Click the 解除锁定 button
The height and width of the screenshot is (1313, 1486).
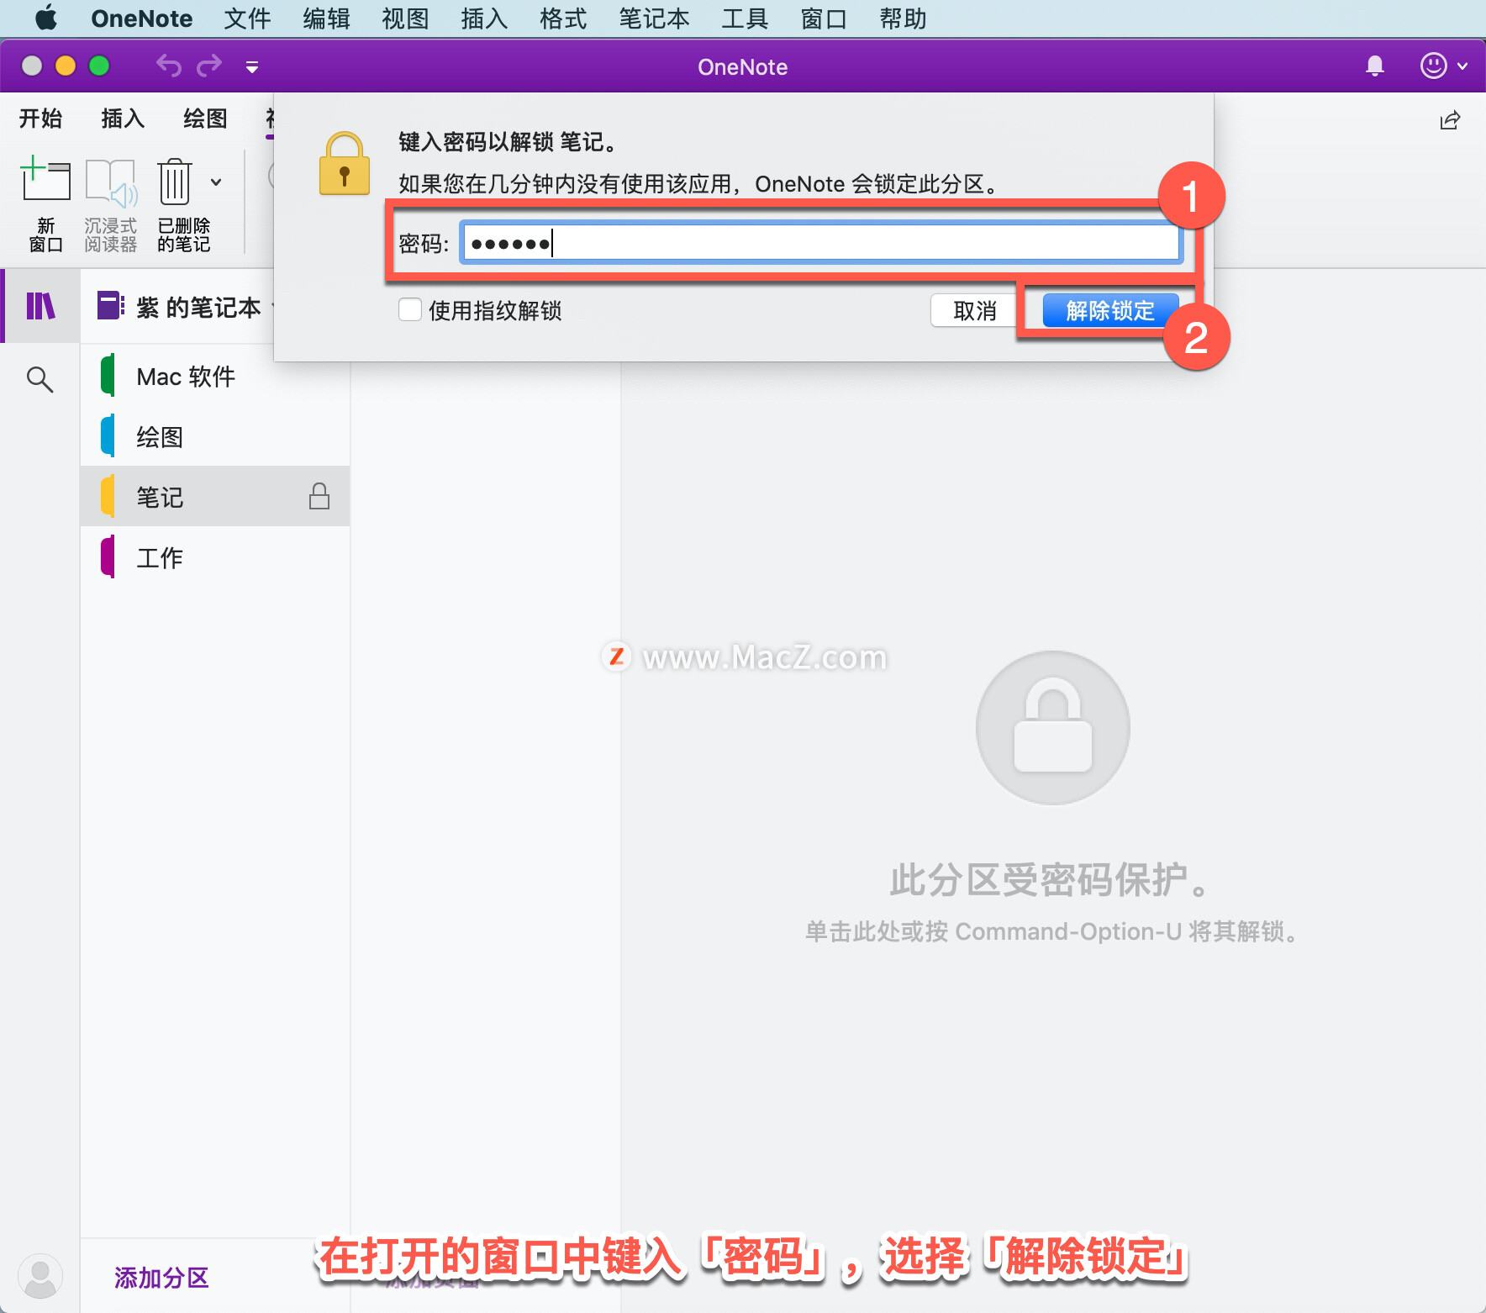coord(1109,311)
